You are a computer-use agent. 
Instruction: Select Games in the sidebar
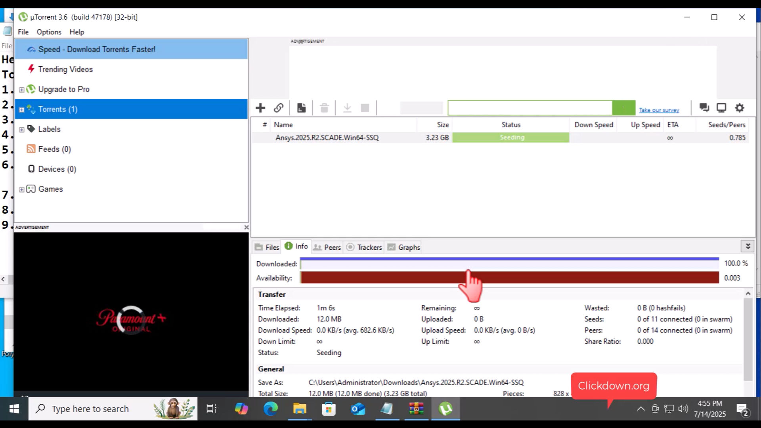click(x=50, y=189)
